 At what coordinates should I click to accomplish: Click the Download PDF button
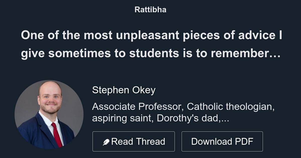[x=222, y=141]
